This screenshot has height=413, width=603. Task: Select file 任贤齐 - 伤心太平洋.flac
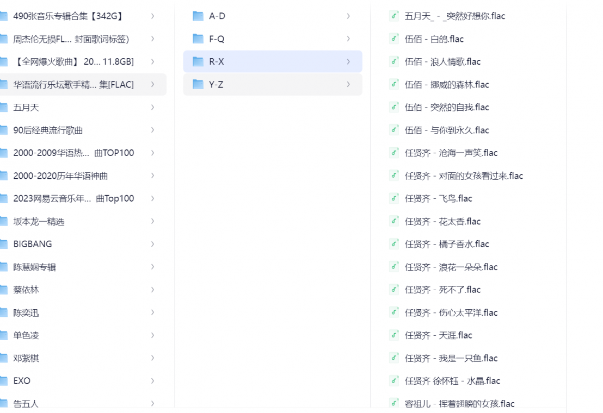coord(451,313)
